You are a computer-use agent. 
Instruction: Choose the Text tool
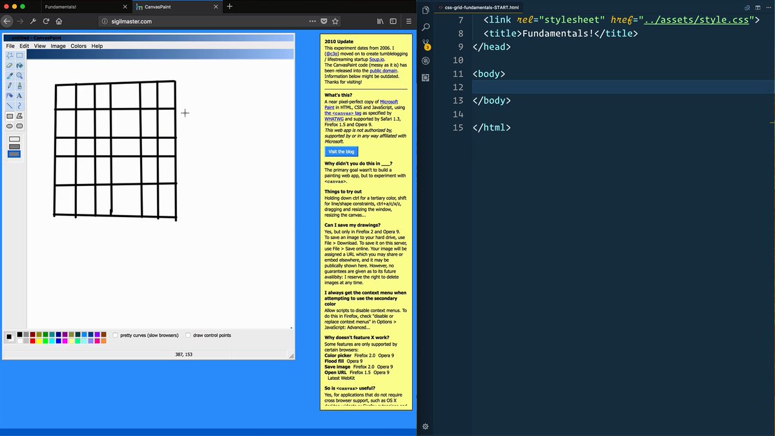pos(19,94)
